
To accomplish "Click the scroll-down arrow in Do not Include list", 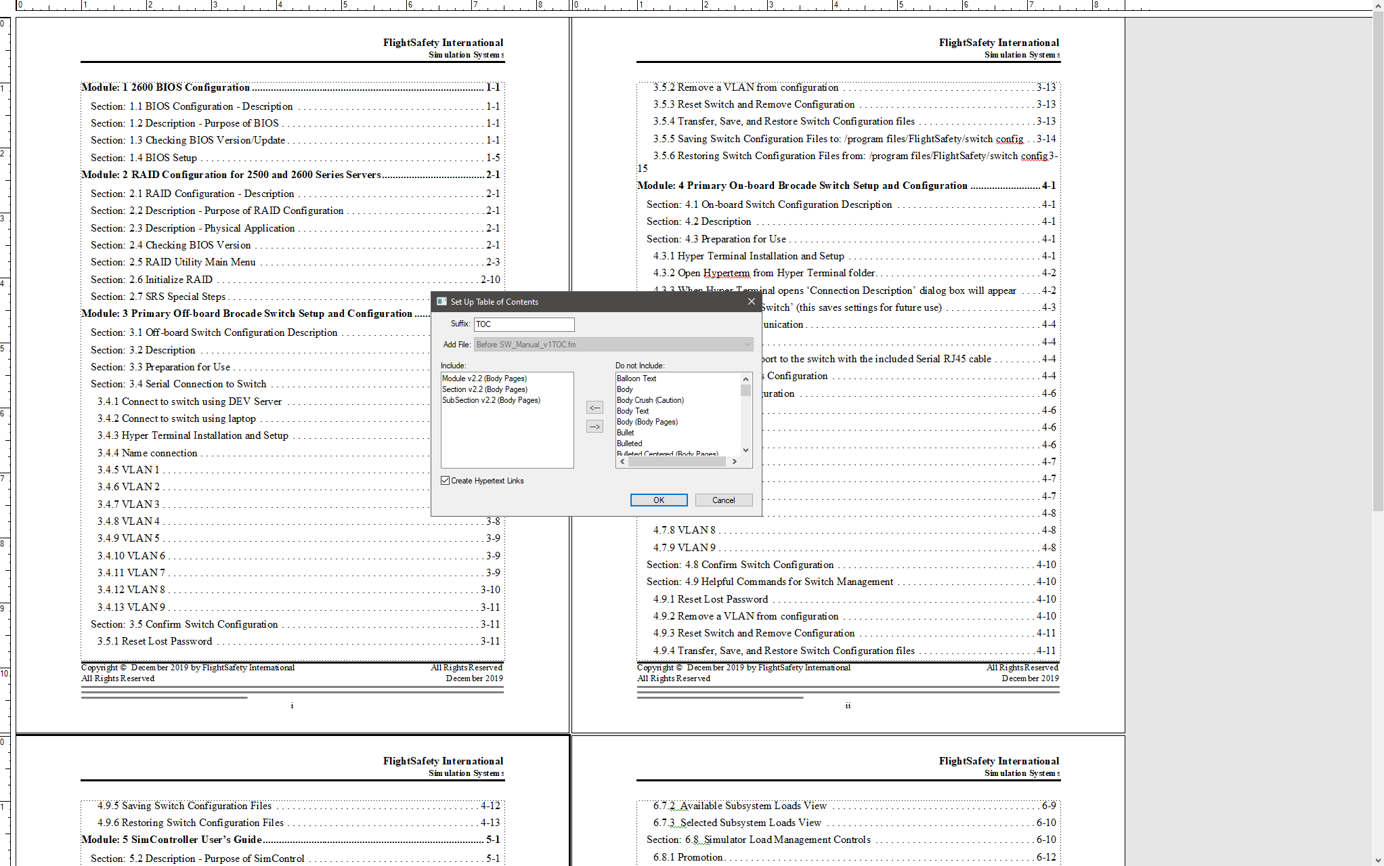I will 745,450.
